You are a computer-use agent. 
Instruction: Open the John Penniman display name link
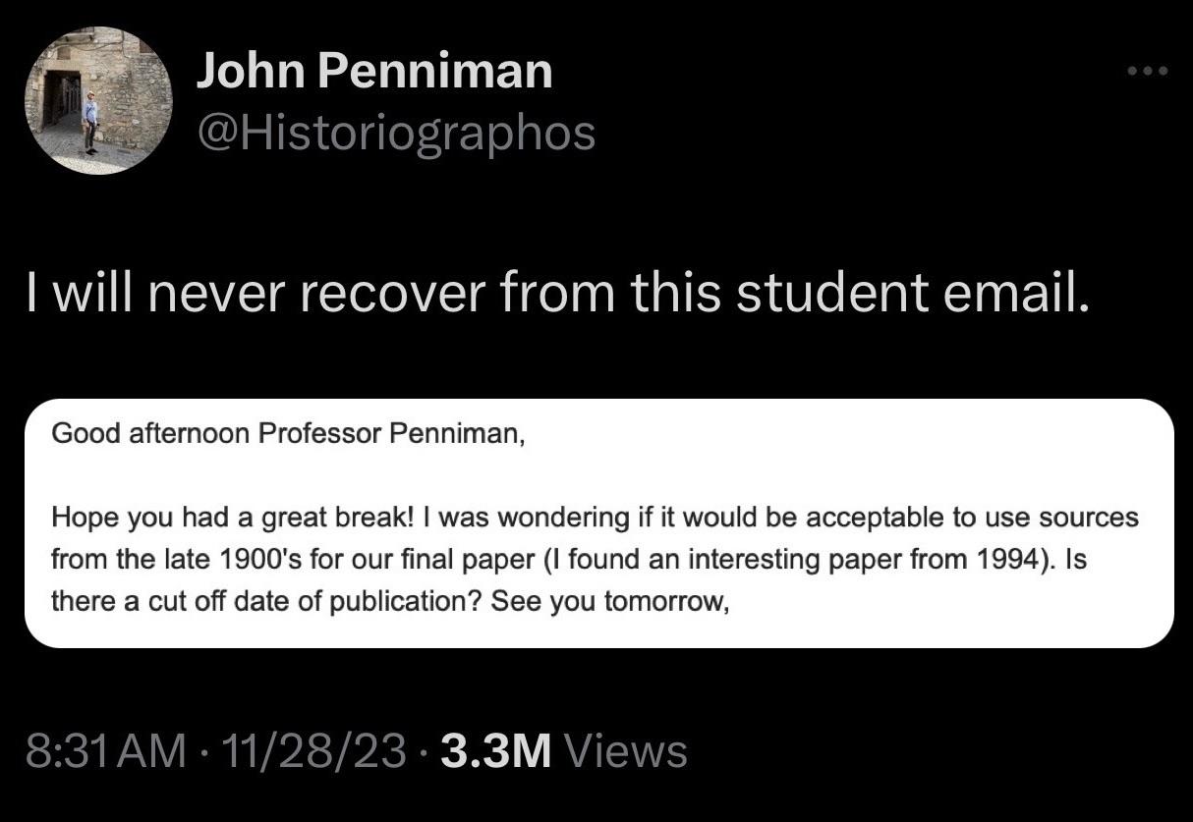373,72
